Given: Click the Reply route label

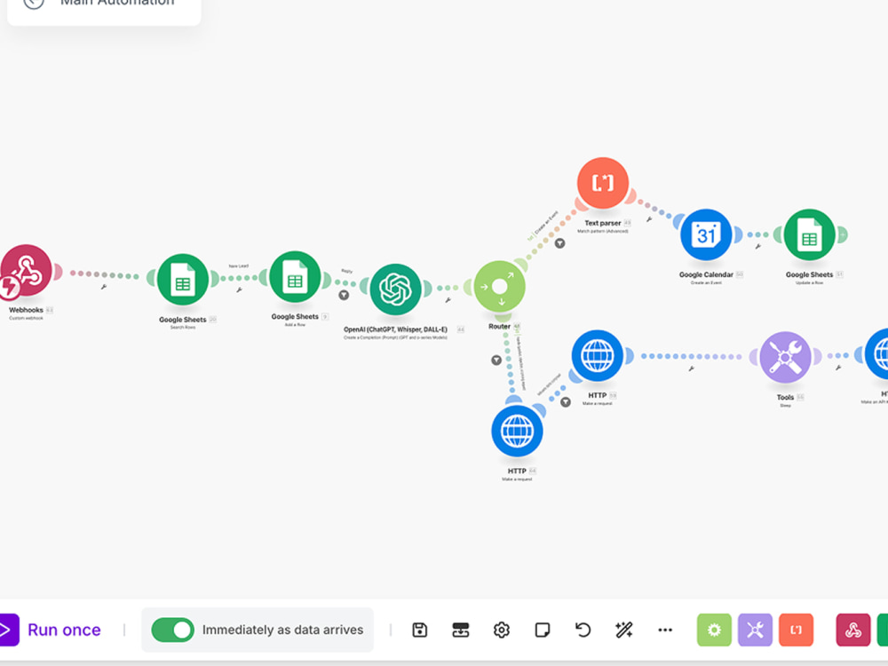Looking at the screenshot, I should 346,271.
